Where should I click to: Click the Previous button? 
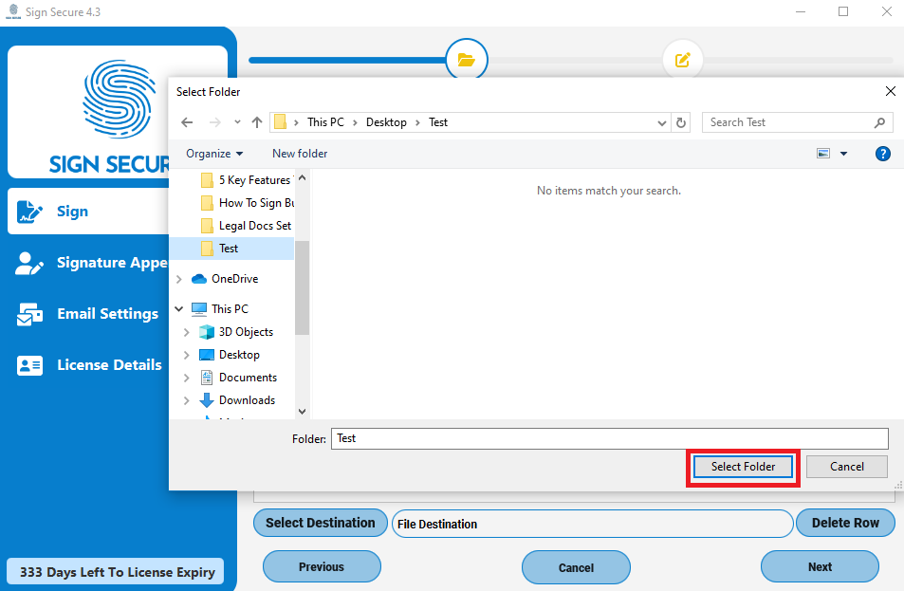(x=322, y=566)
